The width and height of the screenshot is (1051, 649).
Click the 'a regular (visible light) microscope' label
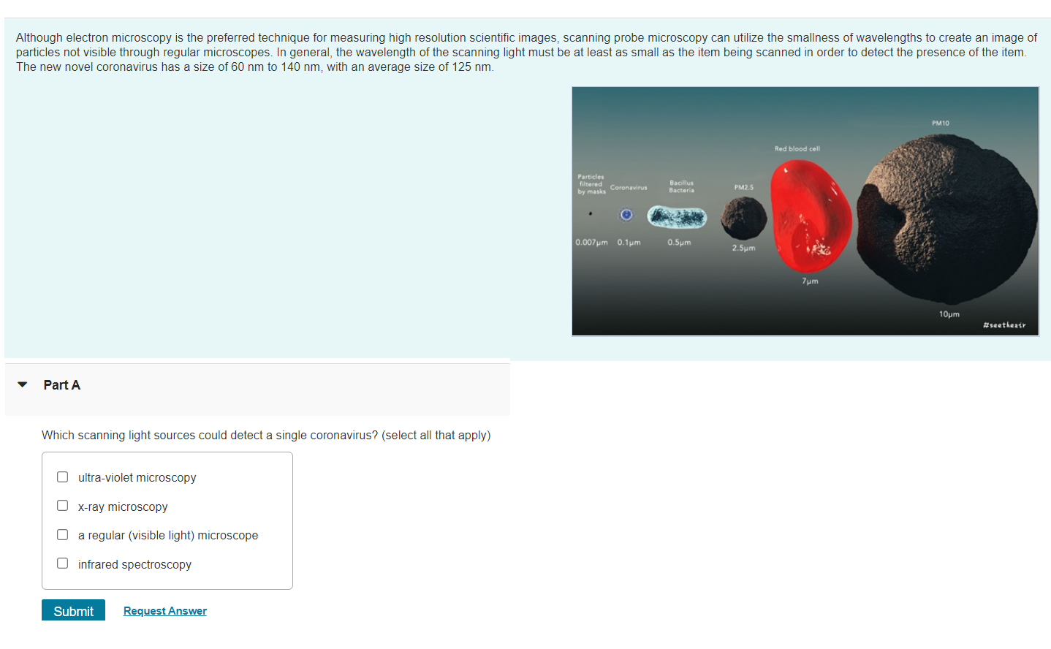pyautogui.click(x=168, y=536)
